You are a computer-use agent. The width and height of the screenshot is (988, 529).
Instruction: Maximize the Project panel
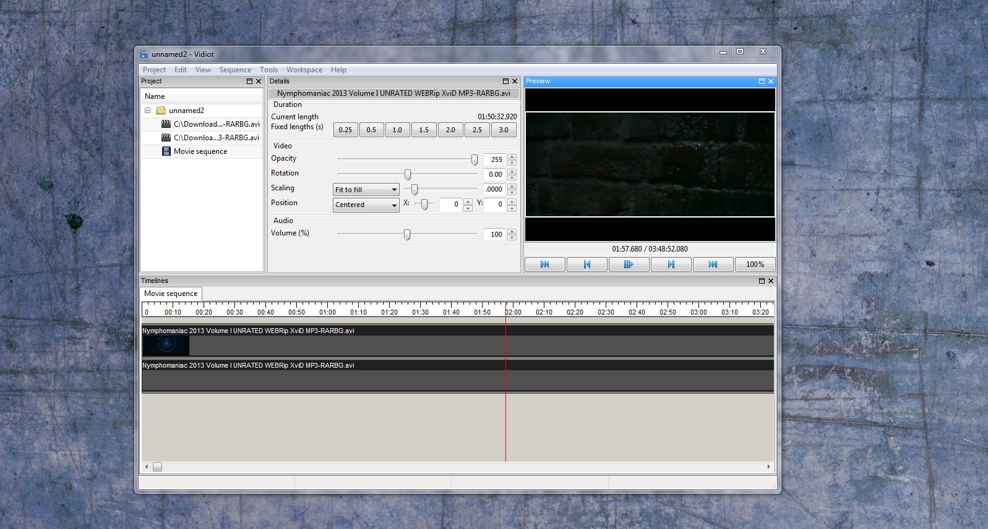pyautogui.click(x=250, y=82)
